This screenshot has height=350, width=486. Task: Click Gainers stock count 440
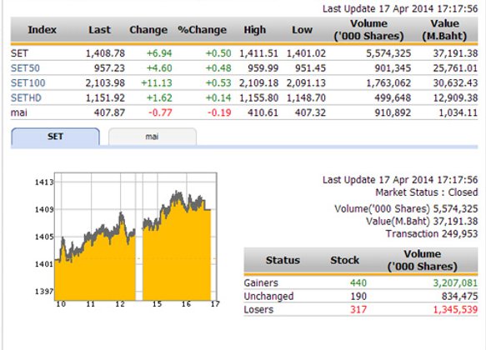pyautogui.click(x=358, y=282)
